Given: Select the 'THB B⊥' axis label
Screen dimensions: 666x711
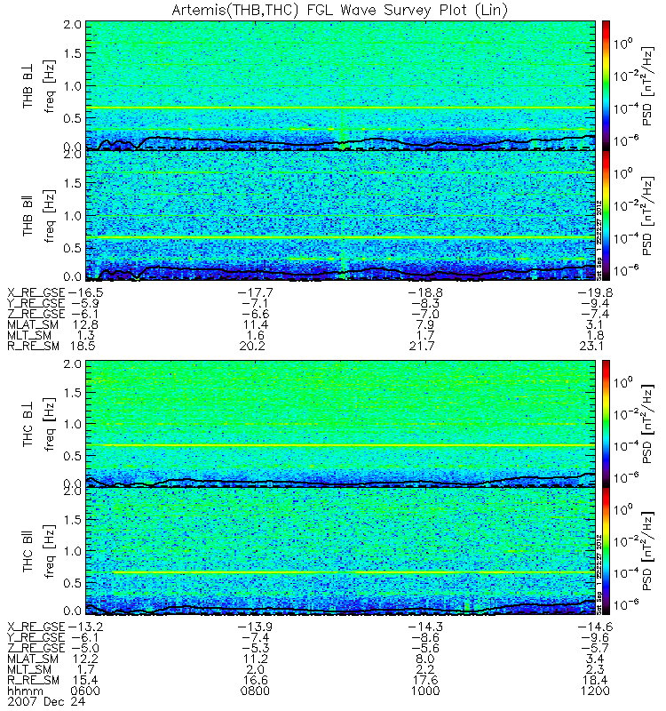Looking at the screenshot, I should 28,85.
